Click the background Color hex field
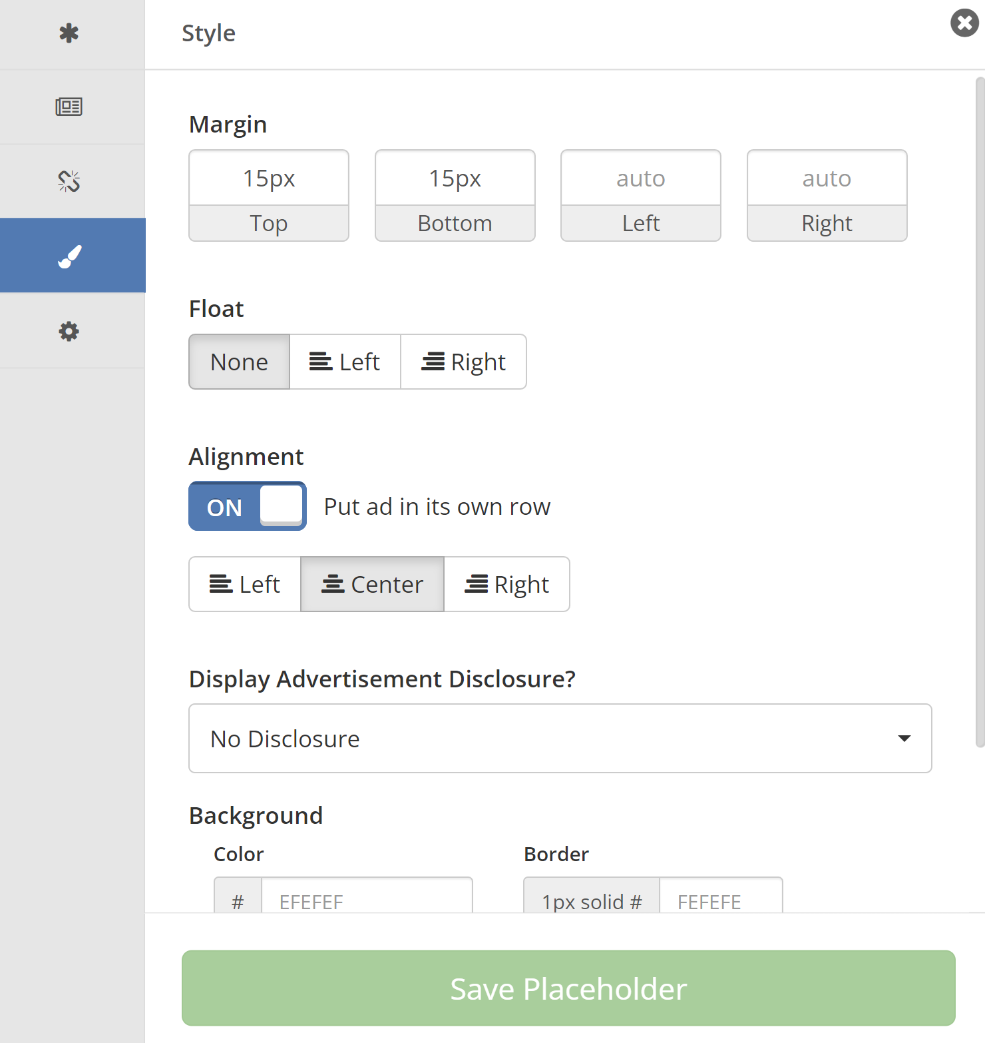The height and width of the screenshot is (1043, 985). click(x=367, y=899)
